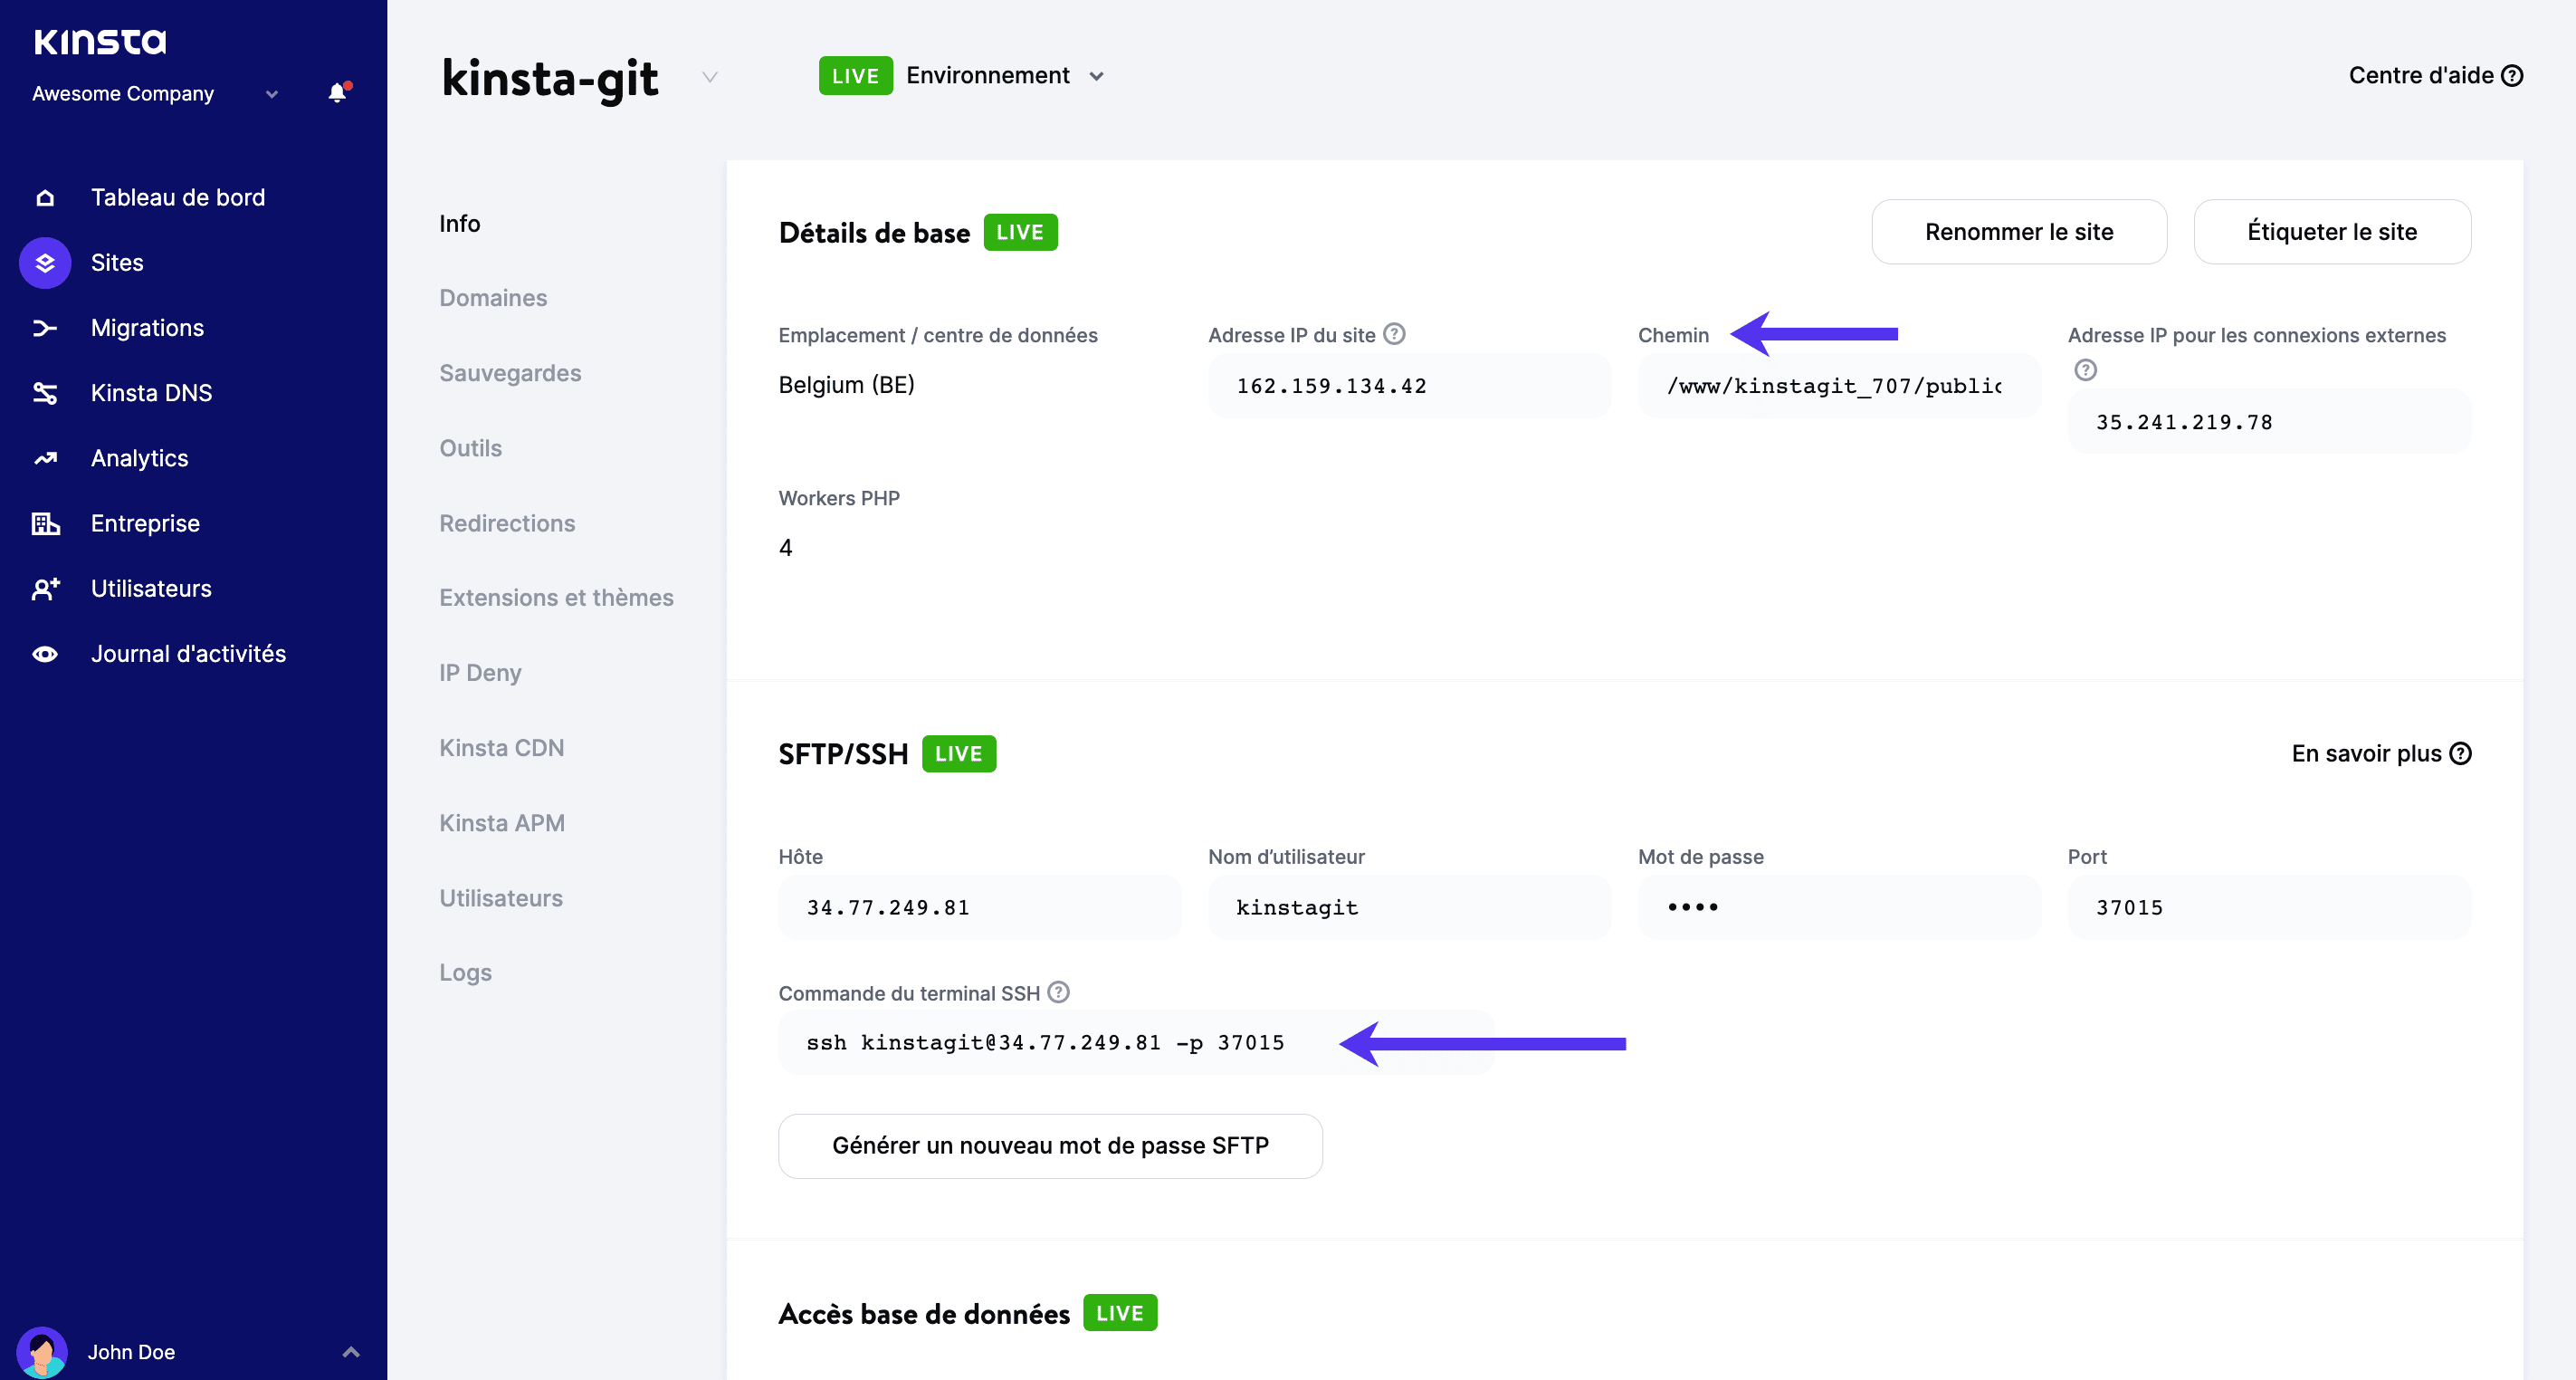Screen dimensions: 2576x1380
Task: Expand the Awesome Company selector
Action: pos(272,94)
